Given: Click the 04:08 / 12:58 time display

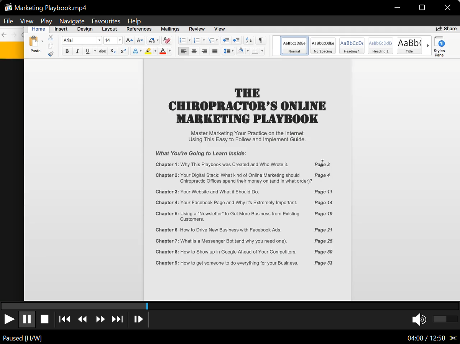Looking at the screenshot, I should 426,338.
